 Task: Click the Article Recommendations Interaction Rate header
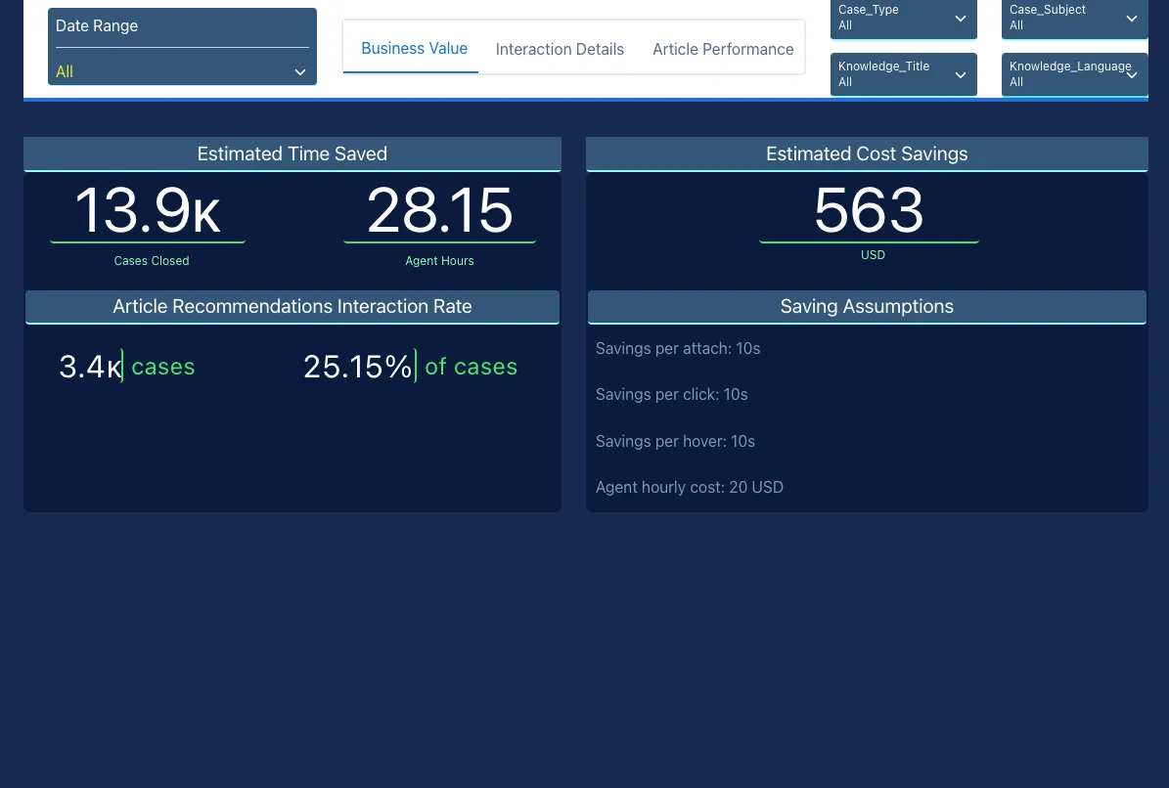[292, 307]
